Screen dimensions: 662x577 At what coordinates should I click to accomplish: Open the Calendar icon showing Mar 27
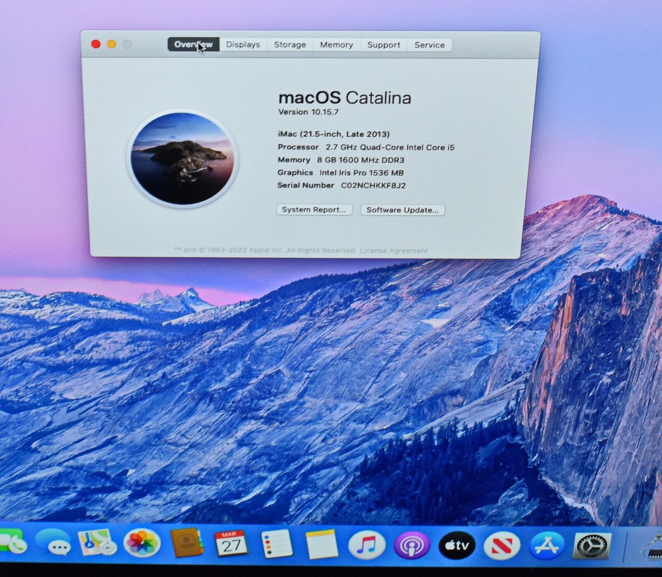tap(231, 543)
